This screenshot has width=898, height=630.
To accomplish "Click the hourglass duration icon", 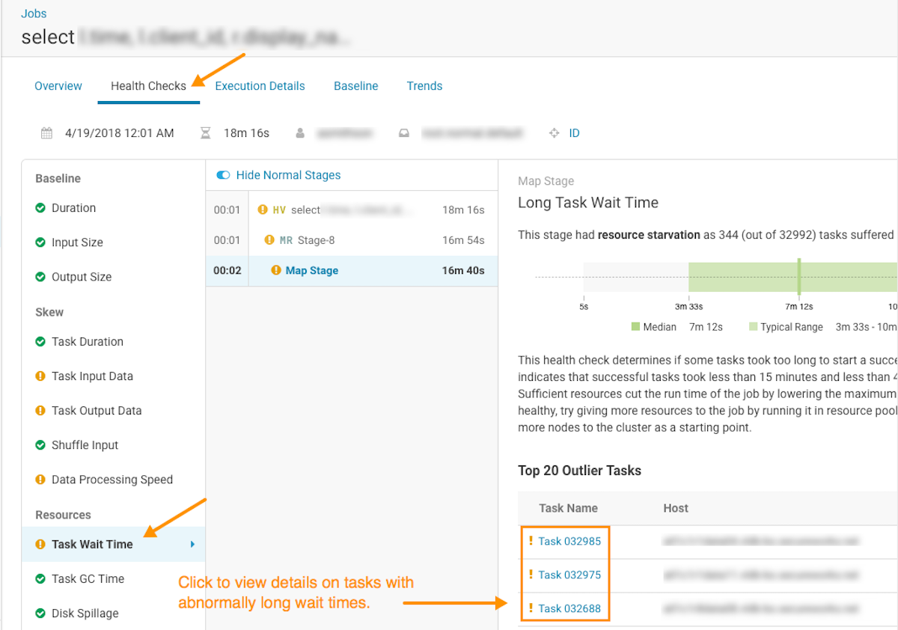I will pos(206,133).
